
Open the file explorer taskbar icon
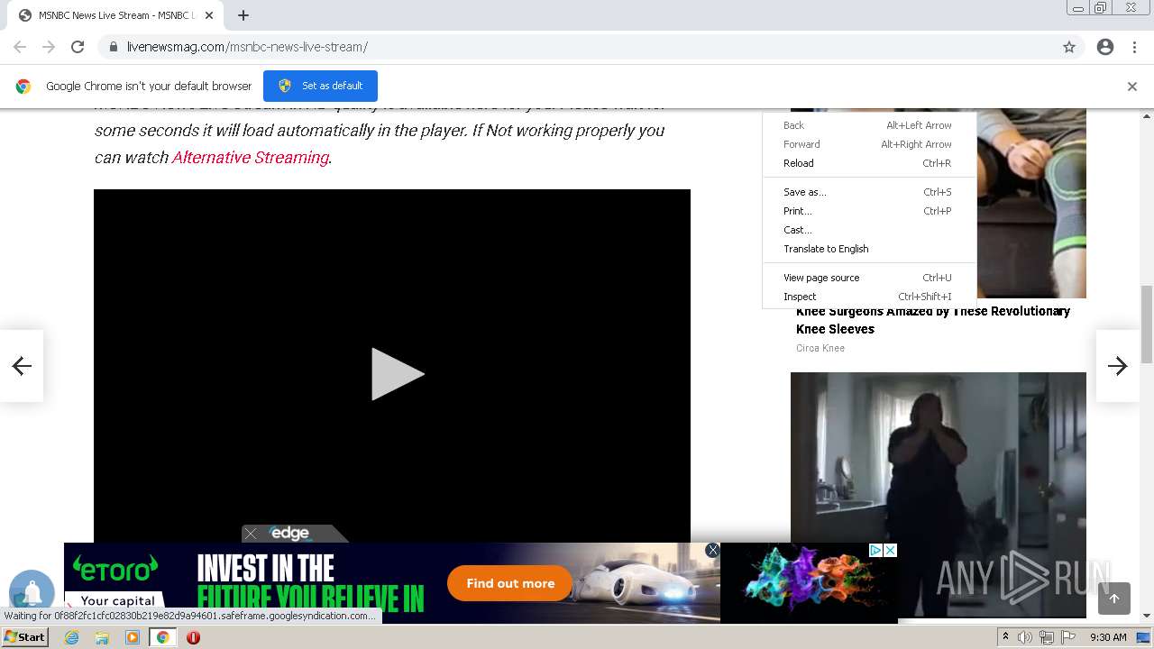click(102, 637)
